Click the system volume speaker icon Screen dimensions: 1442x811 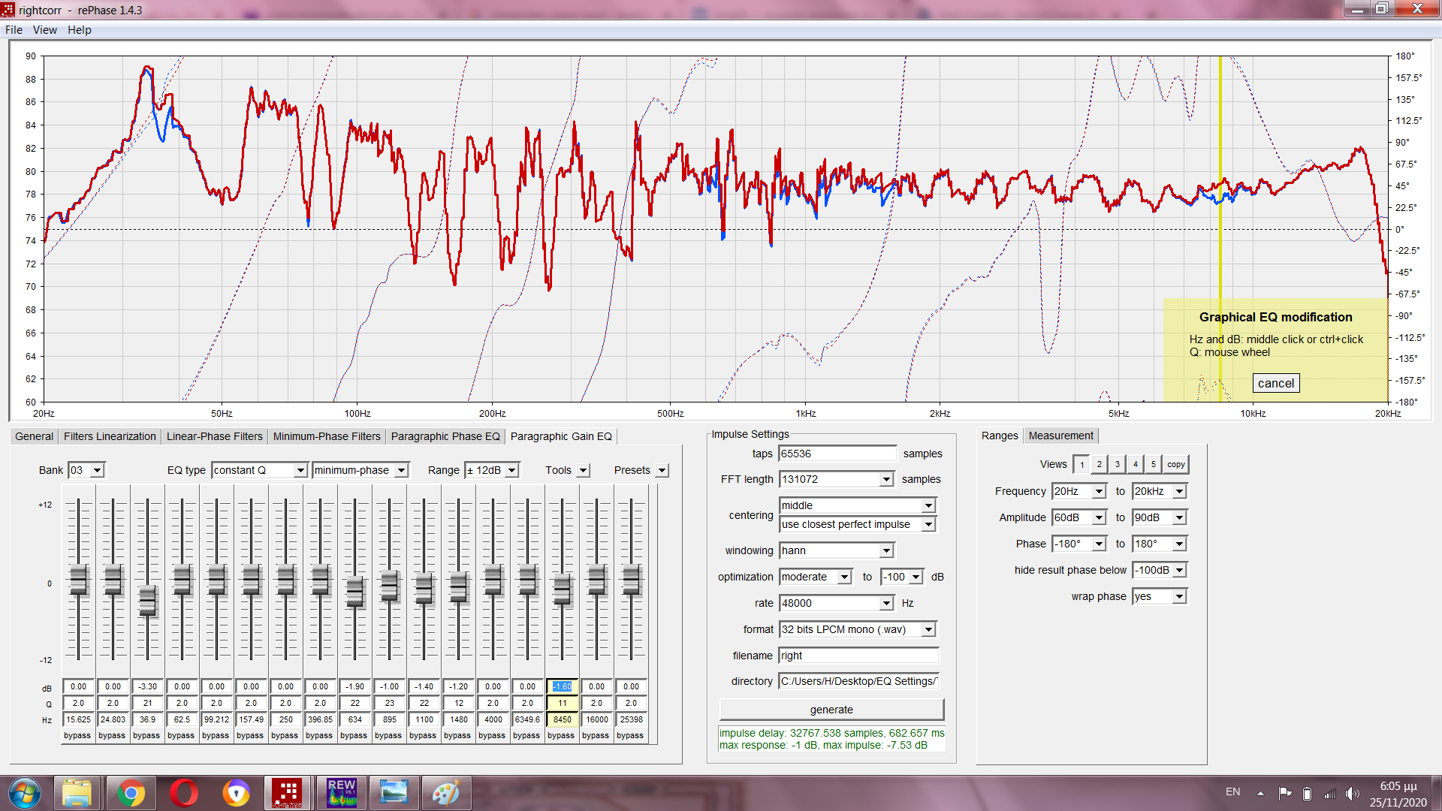[x=1352, y=793]
